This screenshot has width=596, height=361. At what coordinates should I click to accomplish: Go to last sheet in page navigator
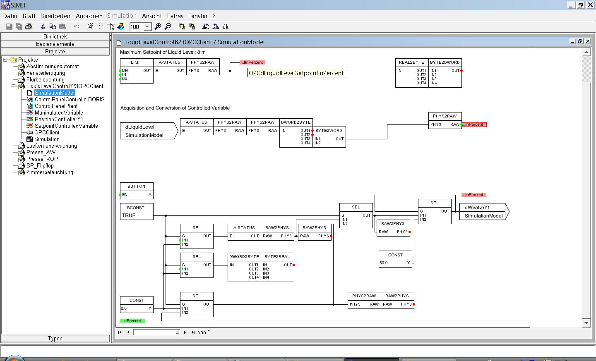[193, 332]
